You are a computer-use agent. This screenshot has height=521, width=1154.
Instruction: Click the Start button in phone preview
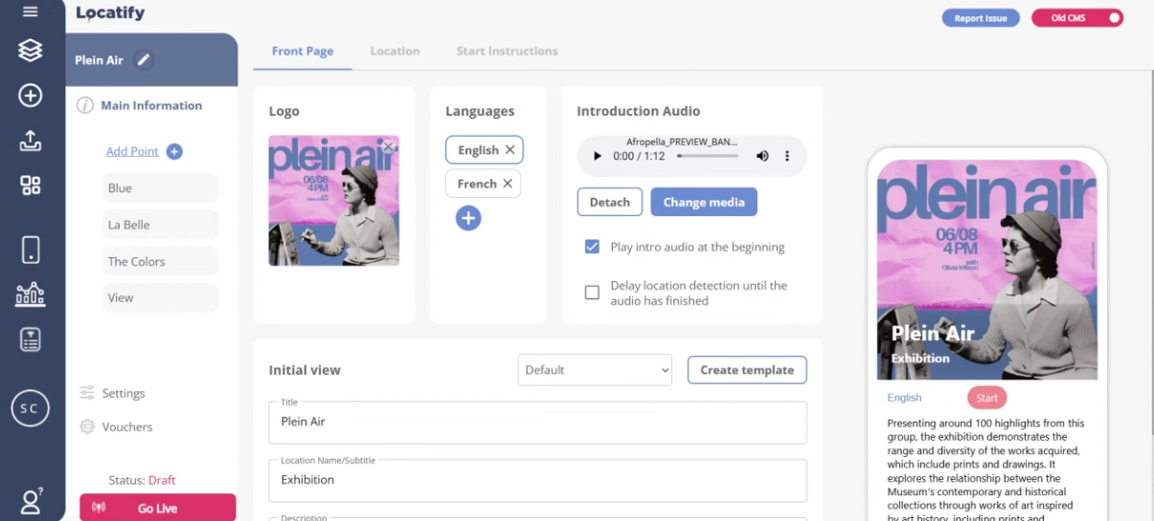(x=987, y=398)
